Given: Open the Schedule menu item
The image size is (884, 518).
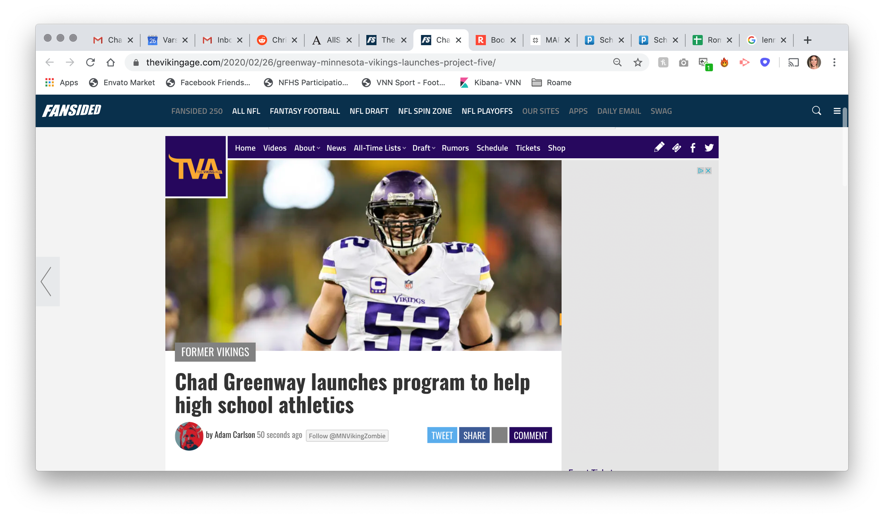Looking at the screenshot, I should tap(492, 148).
